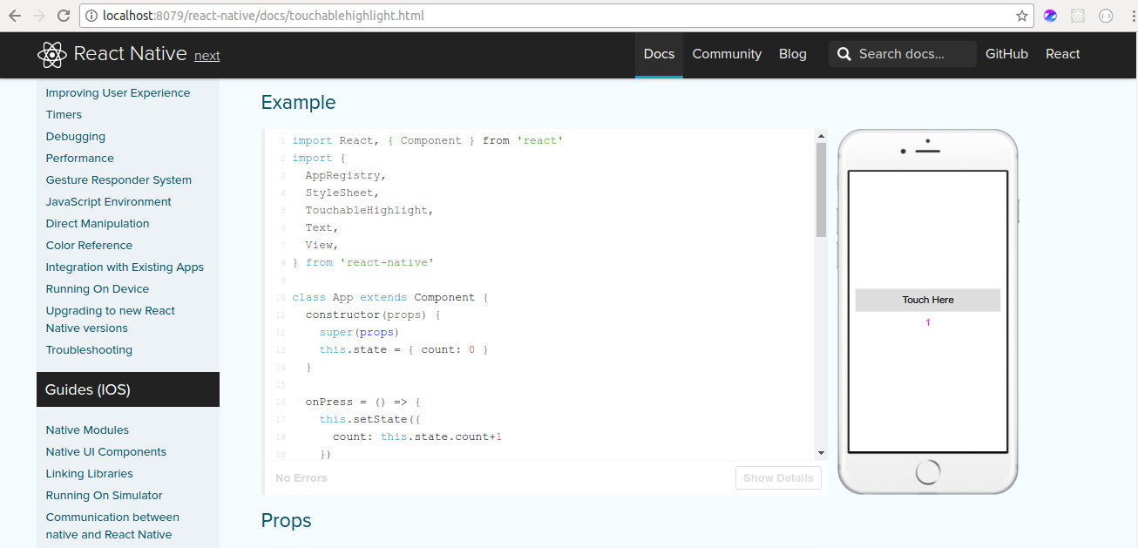Viewport: 1138px width, 548px height.
Task: Bookmark page using the star icon
Action: coord(1022,16)
